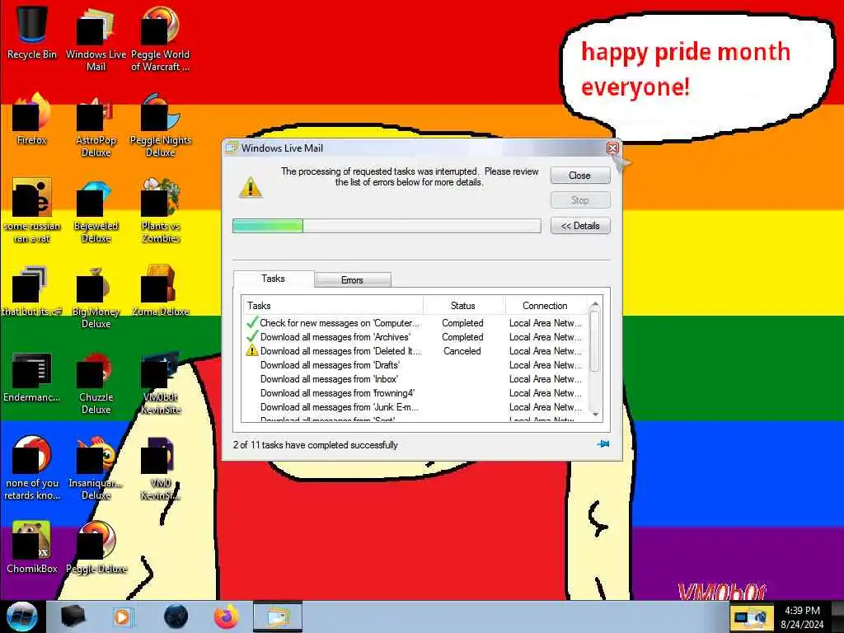Open Peggle Deluxe desktop icon
This screenshot has width=844, height=633.
pos(96,546)
